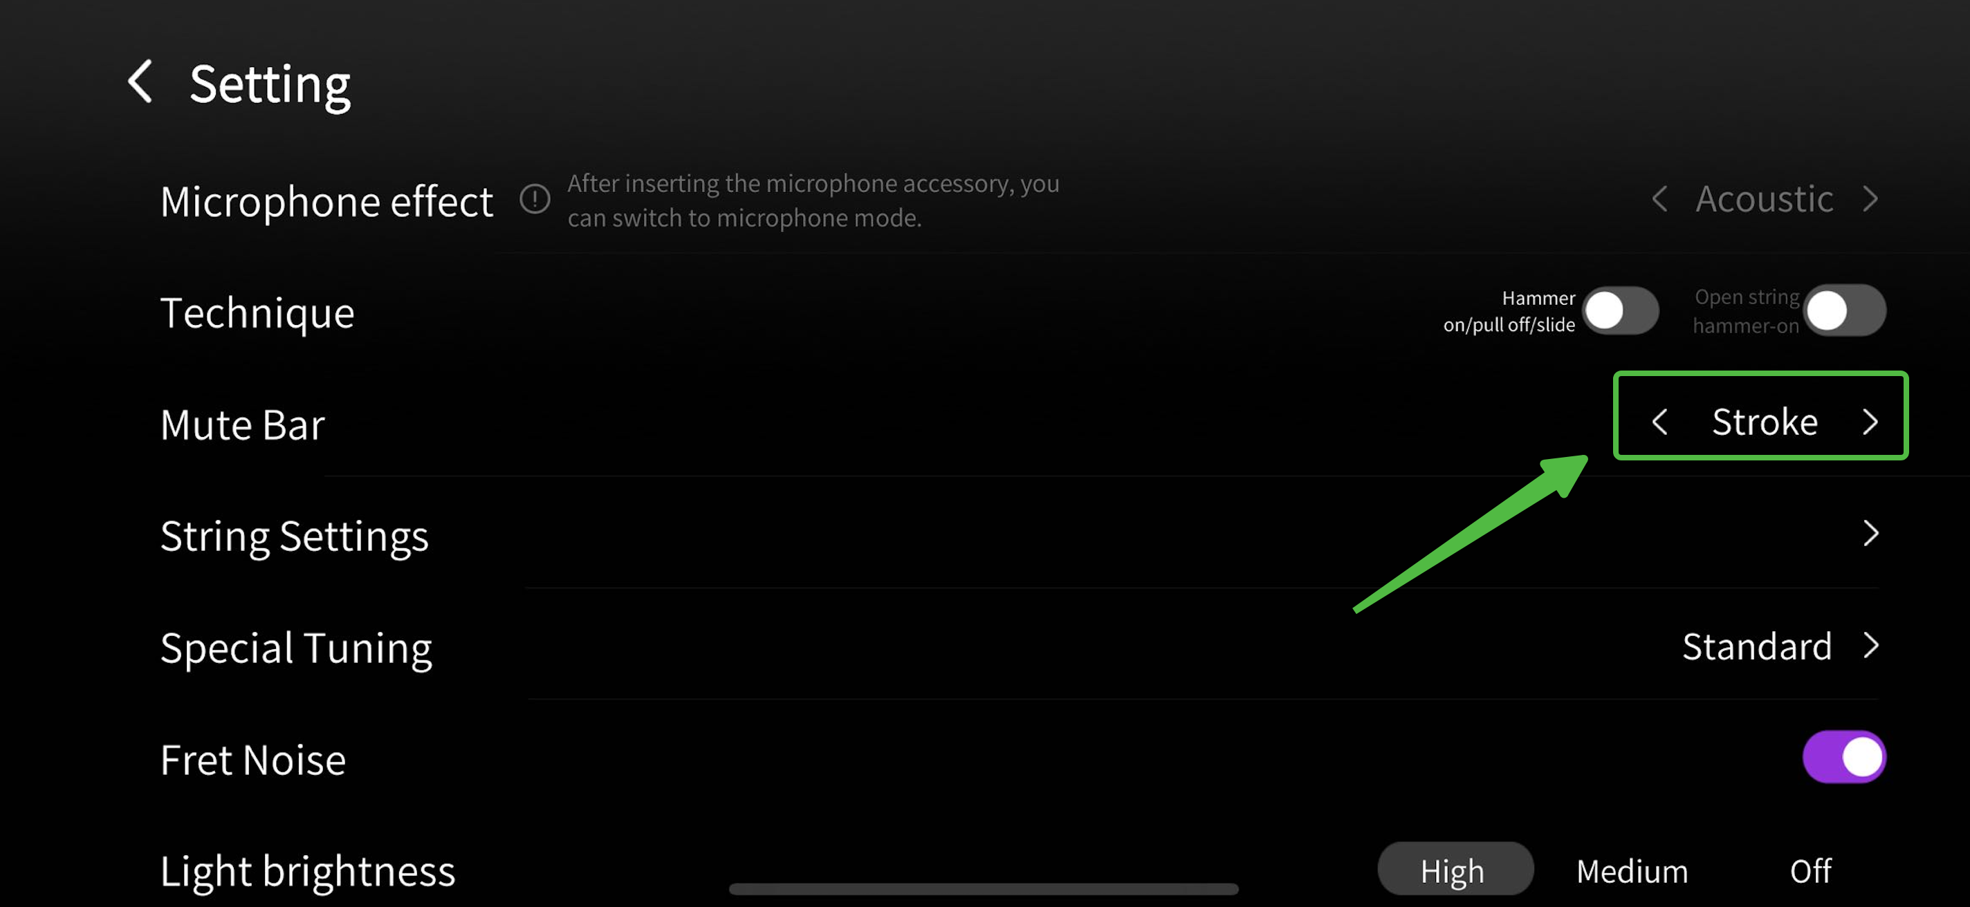Tap the Standard tuning value
Viewport: 1970px width, 907px height.
click(1757, 646)
